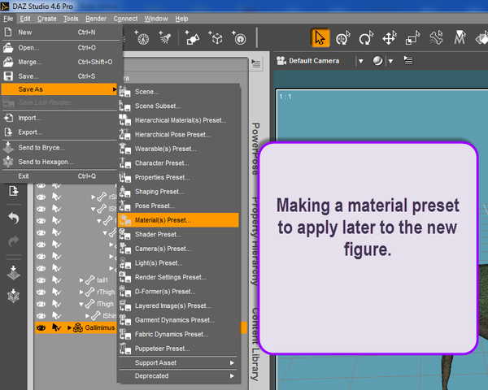Open the Help menu

(181, 19)
